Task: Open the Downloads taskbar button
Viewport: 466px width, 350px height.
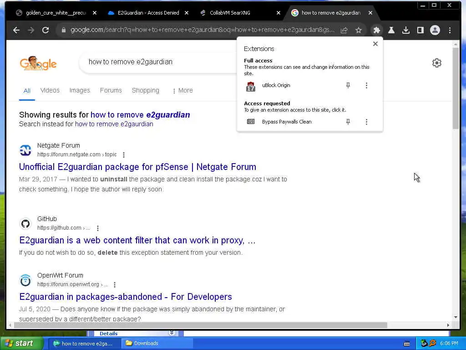Action: pyautogui.click(x=157, y=344)
